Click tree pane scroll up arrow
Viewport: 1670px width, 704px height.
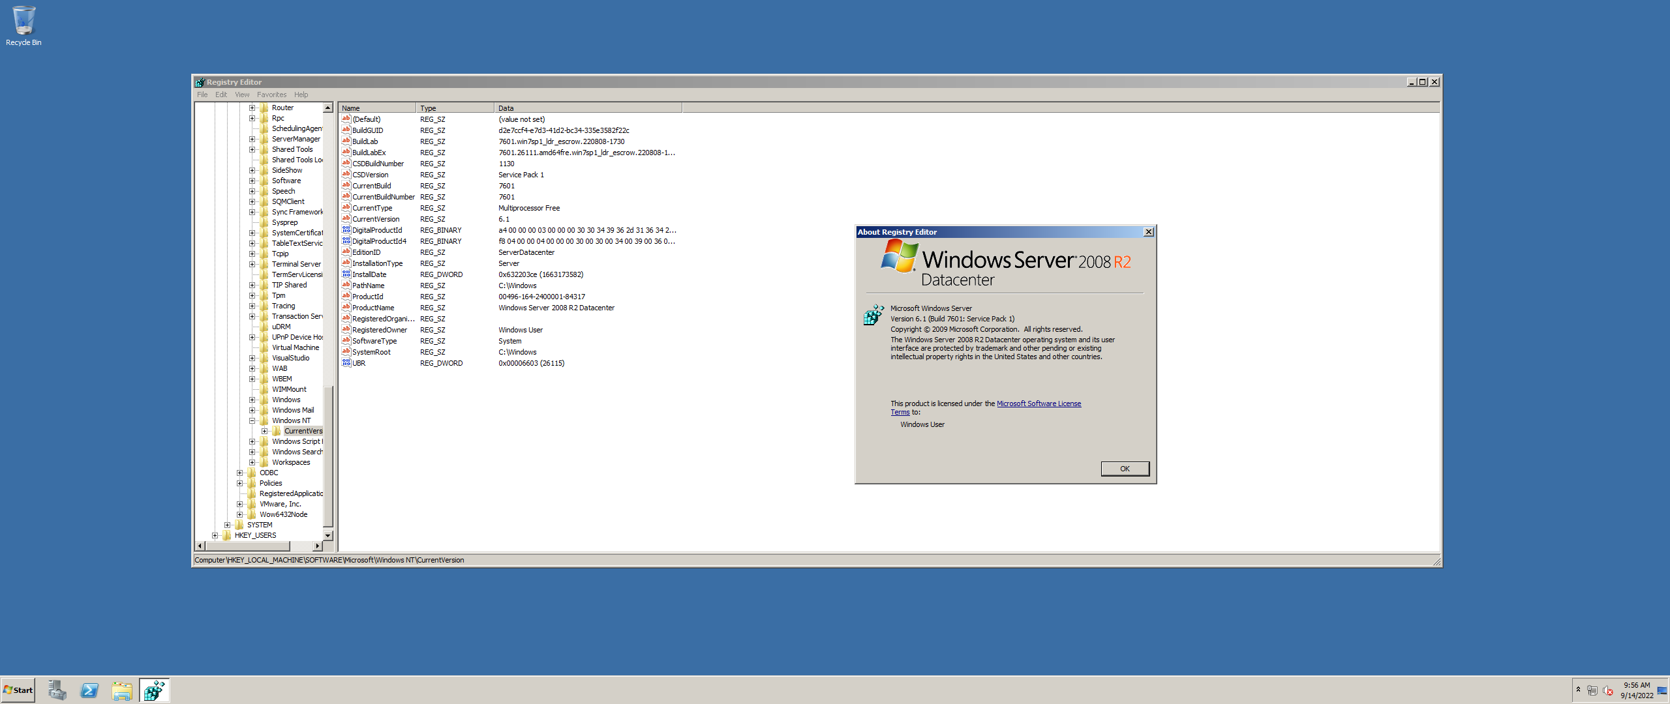click(328, 108)
